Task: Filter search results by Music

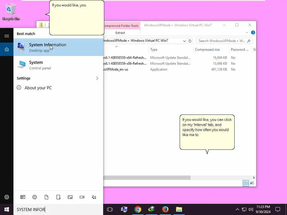Action: [x=94, y=197]
